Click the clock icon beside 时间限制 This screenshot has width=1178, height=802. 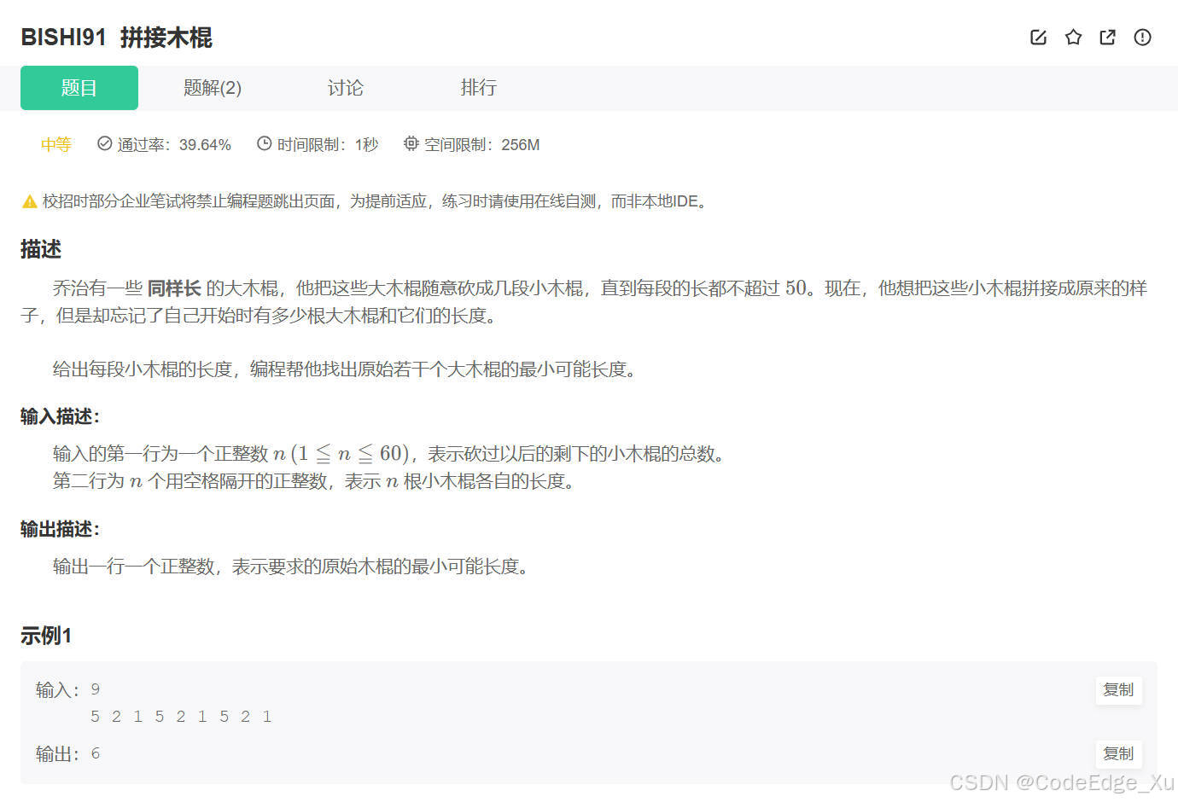pyautogui.click(x=264, y=143)
